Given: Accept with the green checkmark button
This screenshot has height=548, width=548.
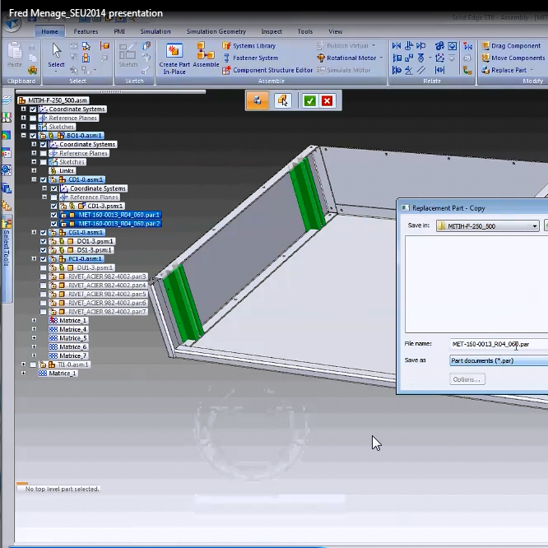Looking at the screenshot, I should point(310,101).
